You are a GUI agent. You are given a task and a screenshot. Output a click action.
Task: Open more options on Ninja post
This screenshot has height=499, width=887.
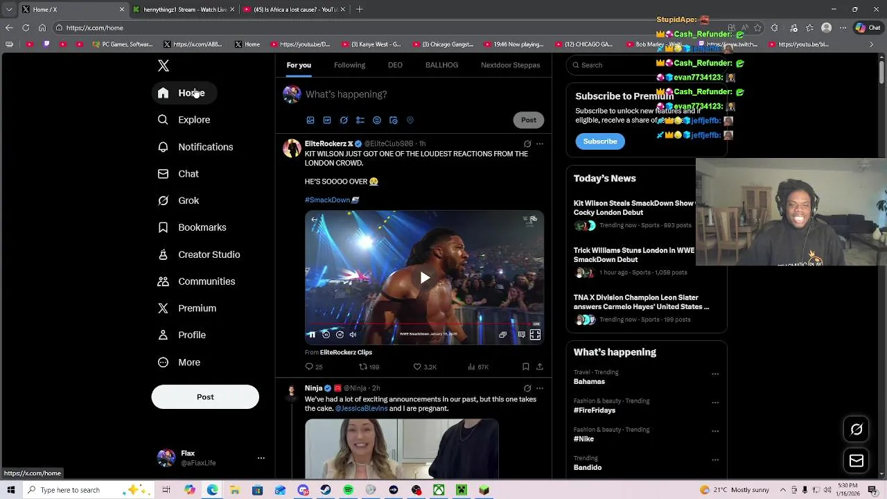[540, 388]
